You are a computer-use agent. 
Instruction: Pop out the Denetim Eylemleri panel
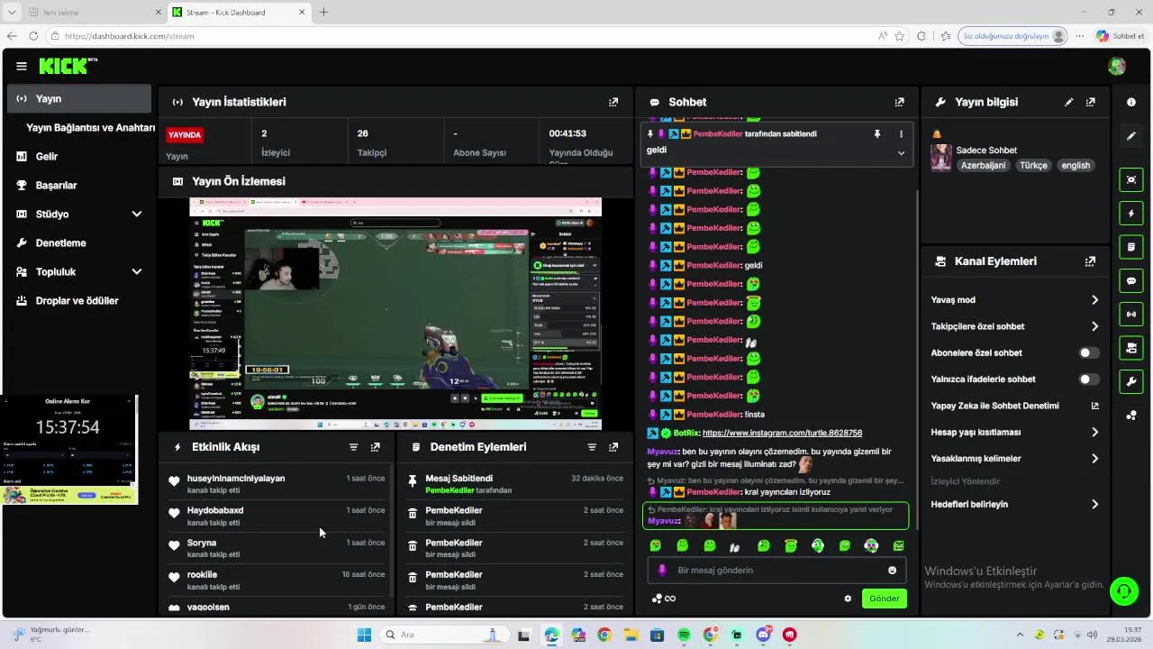click(613, 447)
